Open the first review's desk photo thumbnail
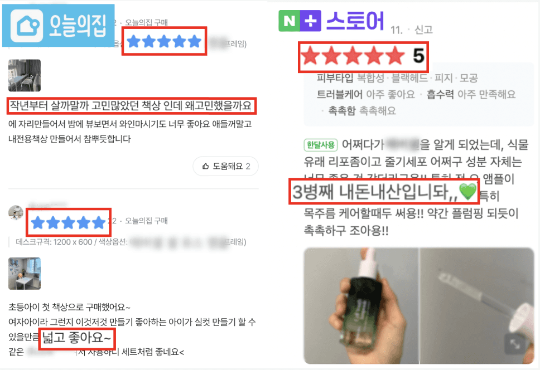 point(25,75)
